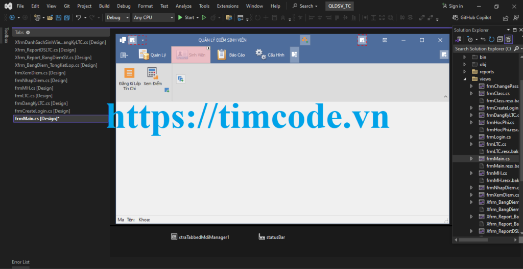Select the Sinh Viên ribbon page
Viewport: 523px width, 269px height.
(x=191, y=55)
